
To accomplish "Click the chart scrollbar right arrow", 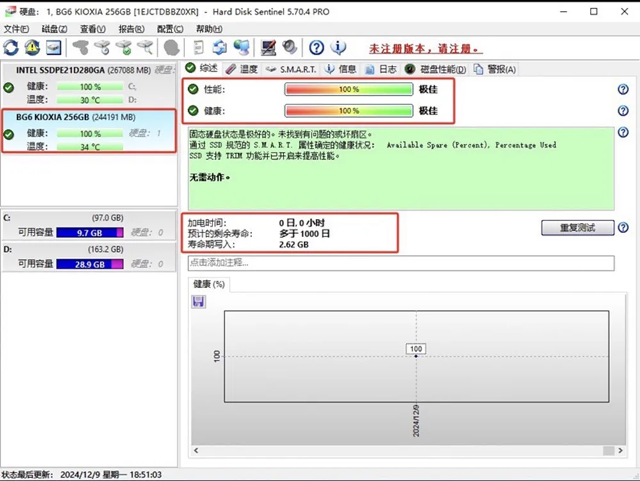I will click(x=620, y=450).
